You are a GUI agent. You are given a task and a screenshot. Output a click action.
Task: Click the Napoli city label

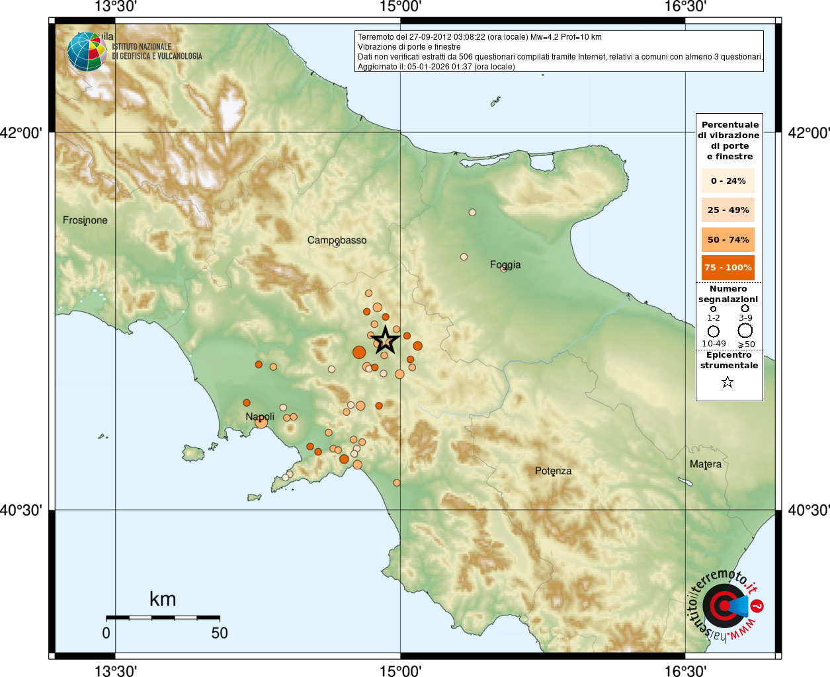coord(260,417)
